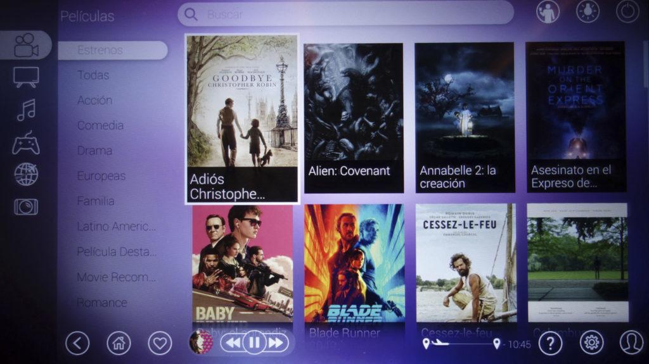Open the user profile icon
Image resolution: width=649 pixels, height=364 pixels.
click(x=632, y=342)
